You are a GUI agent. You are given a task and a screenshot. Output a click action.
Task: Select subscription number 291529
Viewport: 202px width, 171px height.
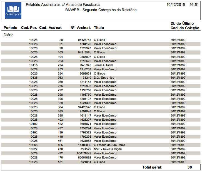click(86, 149)
